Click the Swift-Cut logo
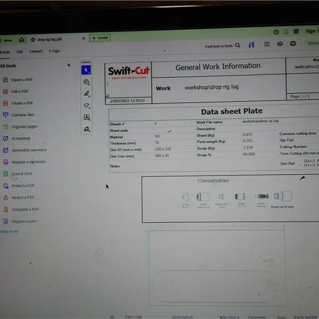This screenshot has width=319, height=319. pos(129,73)
